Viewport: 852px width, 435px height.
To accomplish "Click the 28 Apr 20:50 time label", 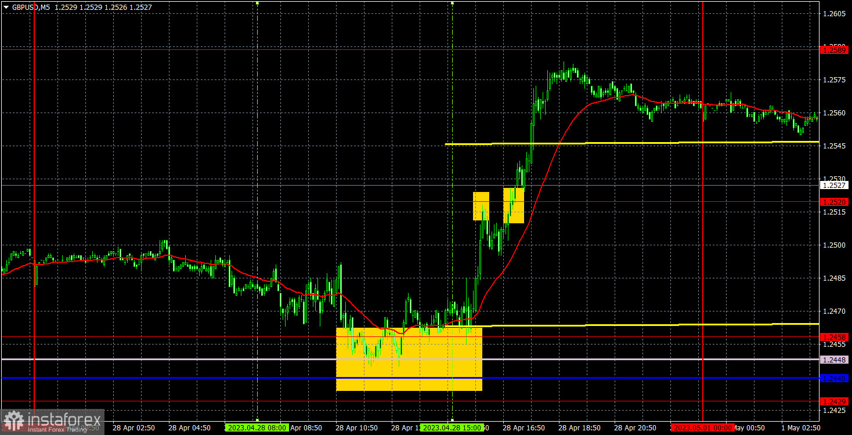I will point(635,427).
